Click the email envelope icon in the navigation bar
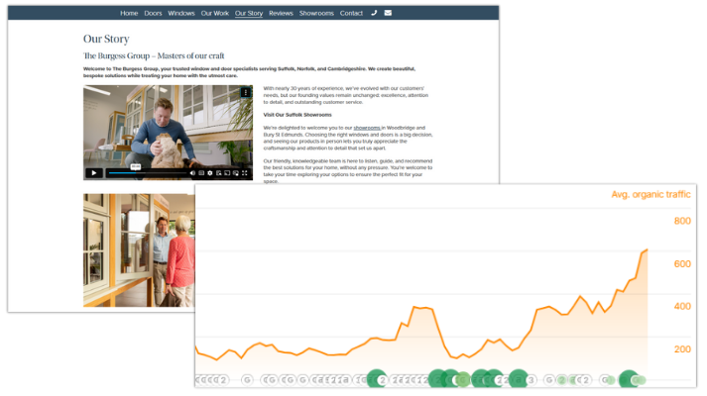The width and height of the screenshot is (707, 396). [388, 13]
